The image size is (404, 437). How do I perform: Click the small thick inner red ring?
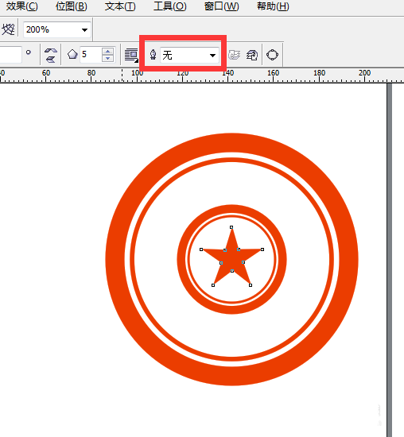(x=231, y=209)
